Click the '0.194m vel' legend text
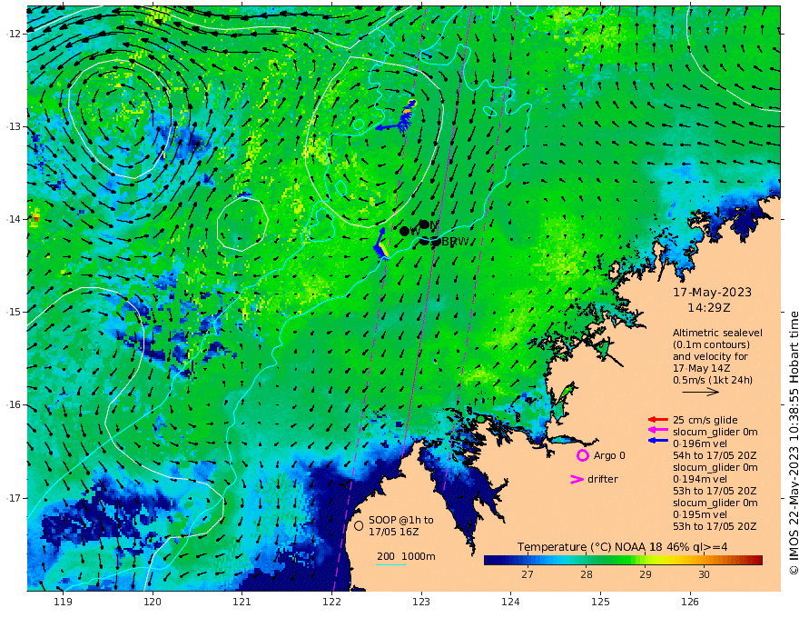This screenshot has height=618, width=799. tap(700, 479)
